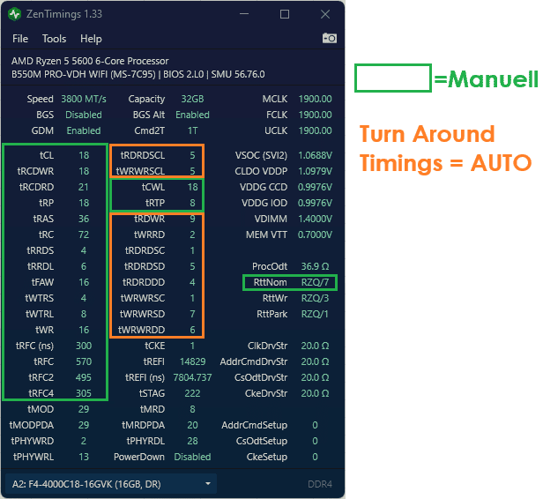This screenshot has height=499, width=543.
Task: Click the tWRRD label
Action: click(x=149, y=235)
